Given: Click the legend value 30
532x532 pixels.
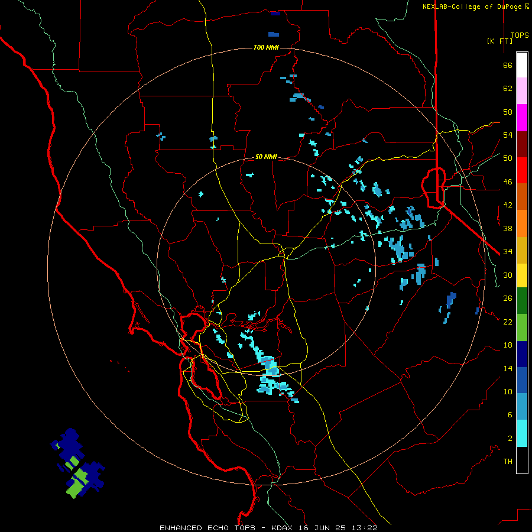Looking at the screenshot, I should tap(508, 275).
